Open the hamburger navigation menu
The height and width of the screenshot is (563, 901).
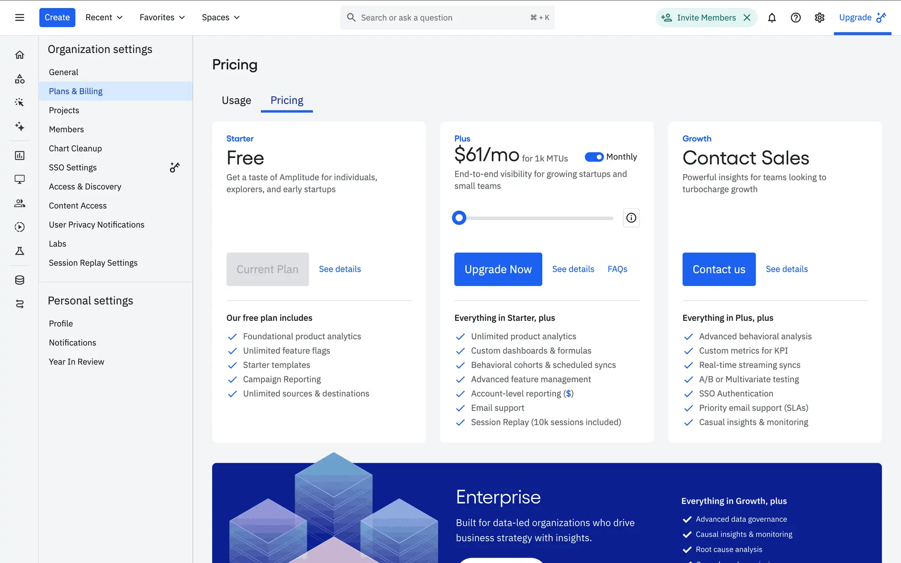19,17
